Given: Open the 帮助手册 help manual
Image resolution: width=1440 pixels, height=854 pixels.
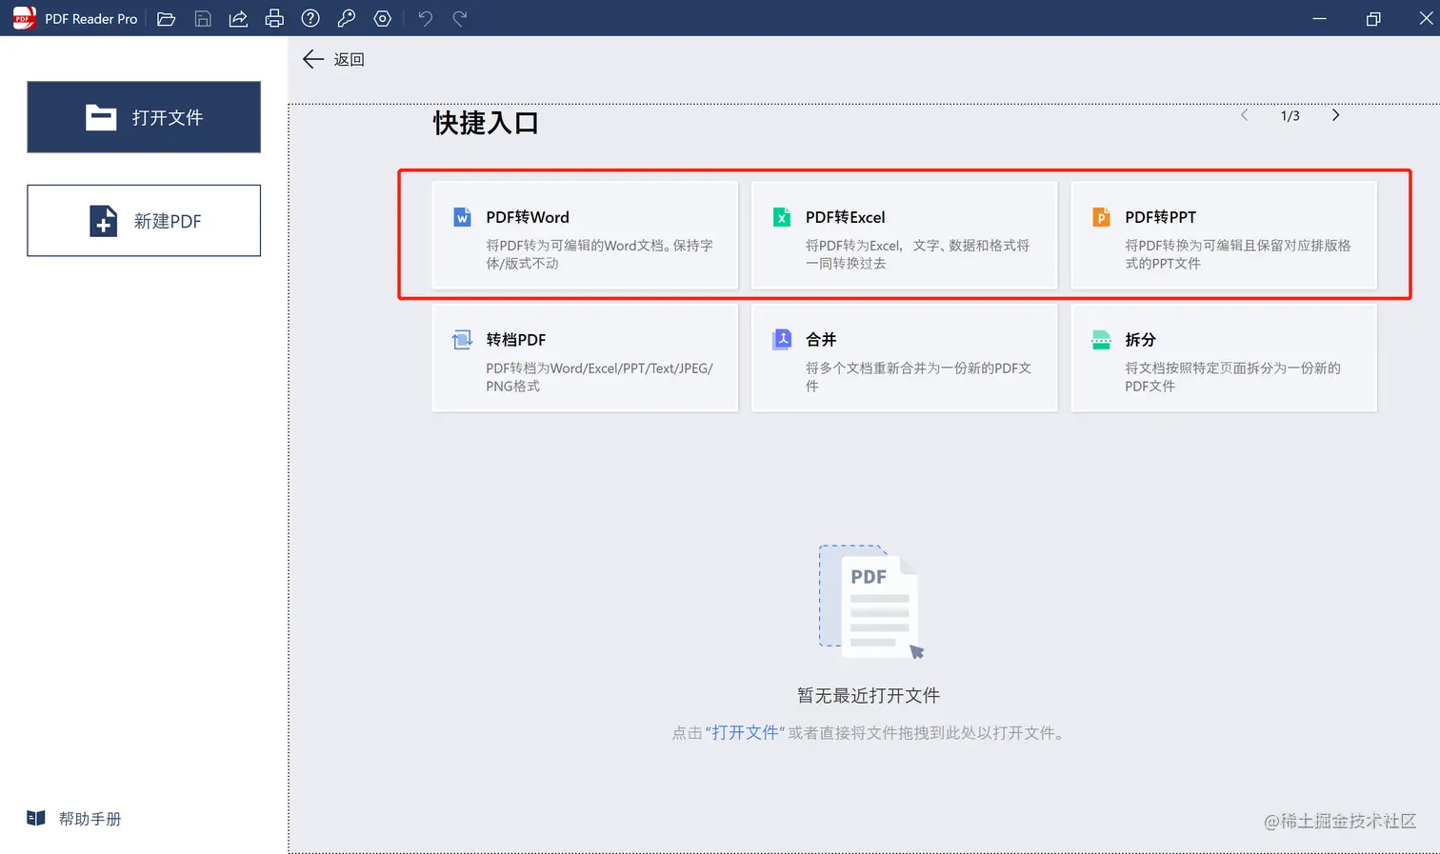Looking at the screenshot, I should coord(73,818).
